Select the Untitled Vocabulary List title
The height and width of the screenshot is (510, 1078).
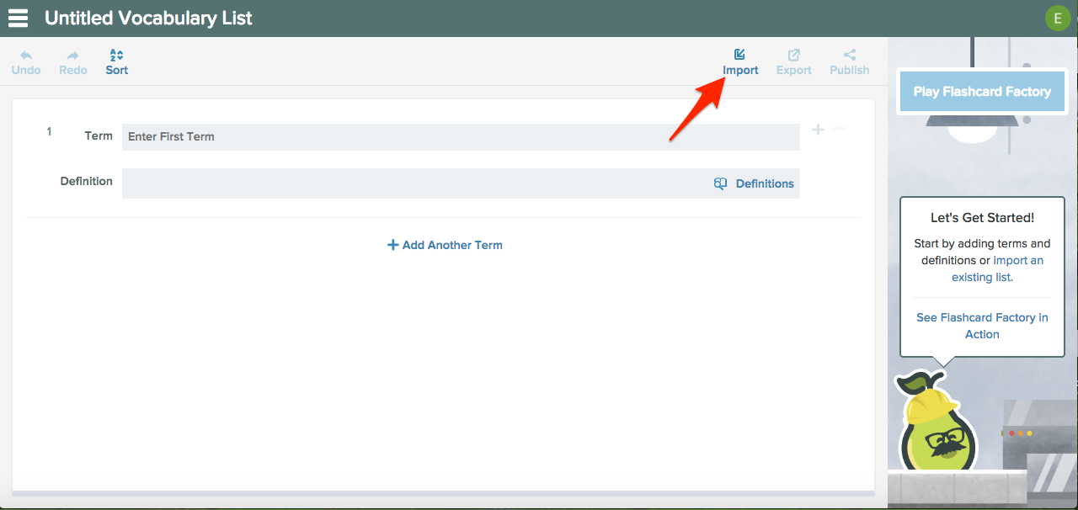click(148, 17)
